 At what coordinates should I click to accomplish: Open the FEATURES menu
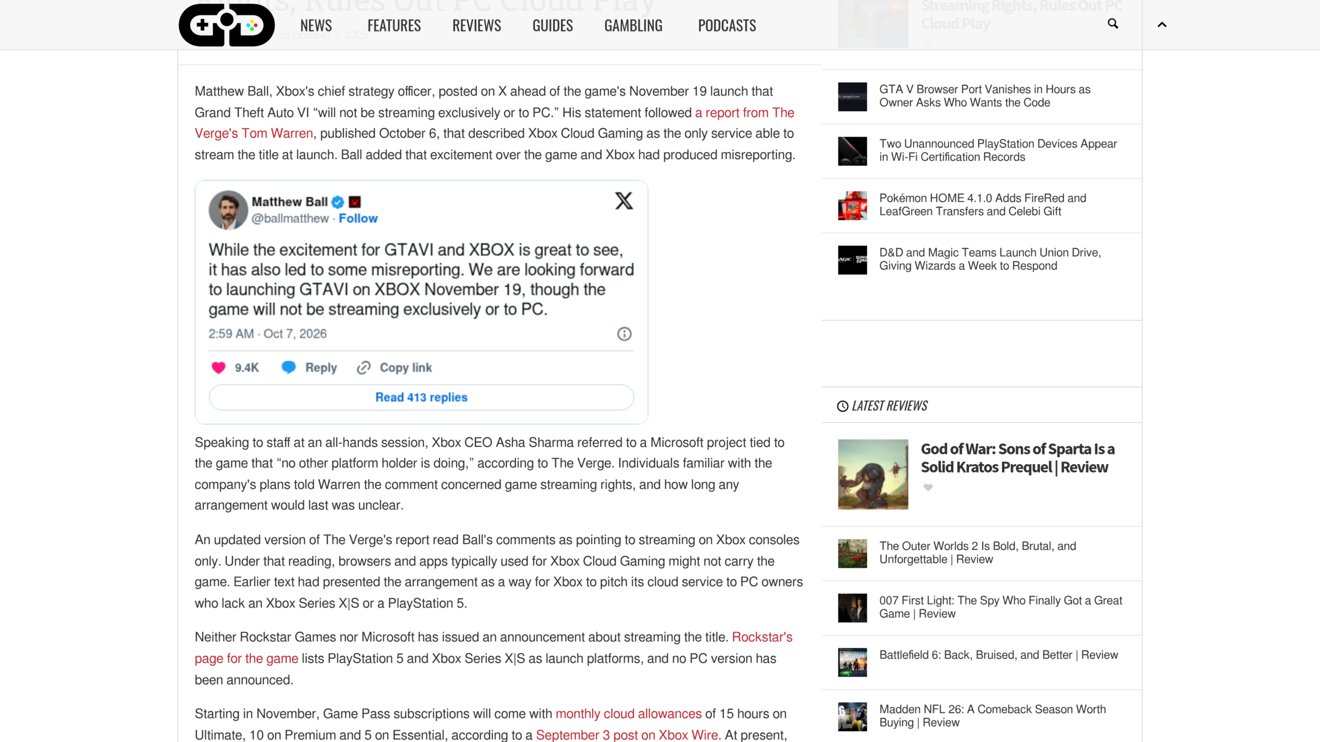(394, 25)
